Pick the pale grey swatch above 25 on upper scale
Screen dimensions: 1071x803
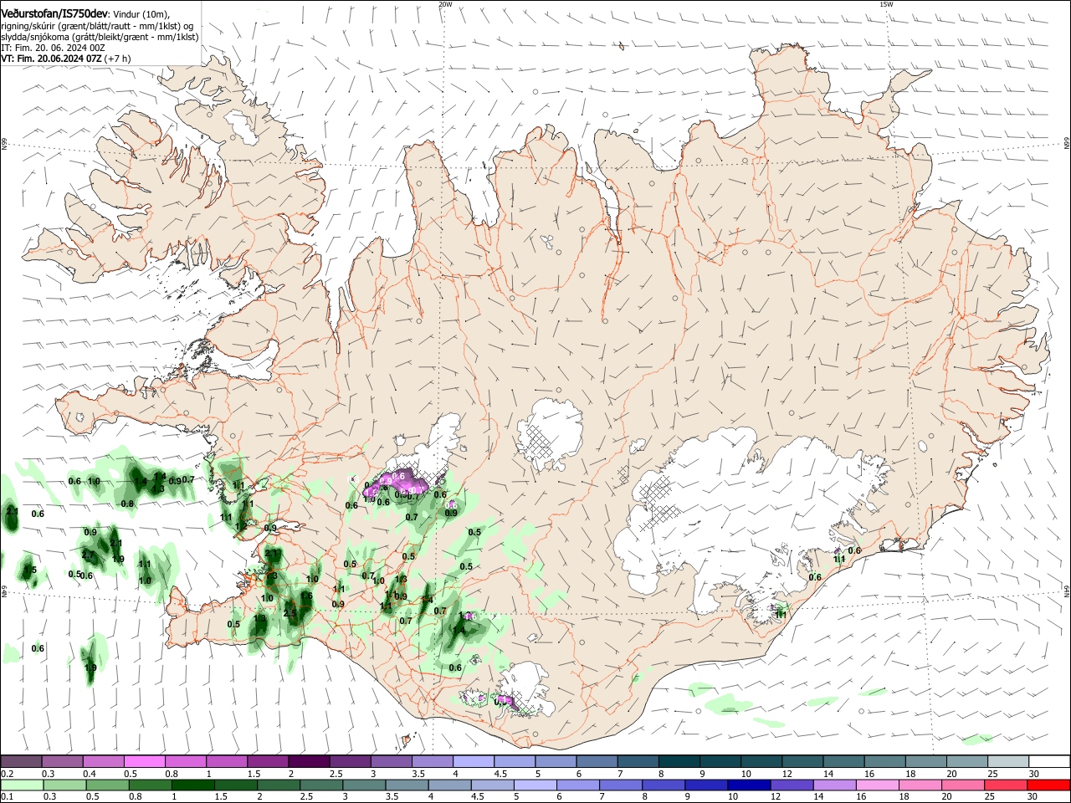coord(1009,762)
